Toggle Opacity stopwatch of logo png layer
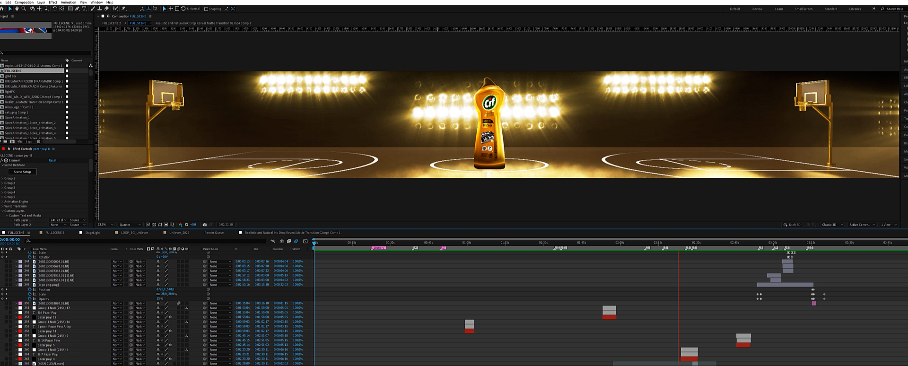The height and width of the screenshot is (366, 908). (30, 299)
